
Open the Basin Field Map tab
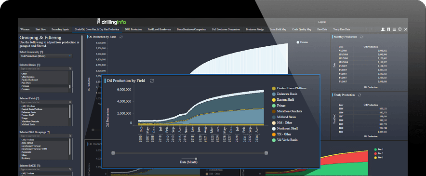click(x=278, y=29)
